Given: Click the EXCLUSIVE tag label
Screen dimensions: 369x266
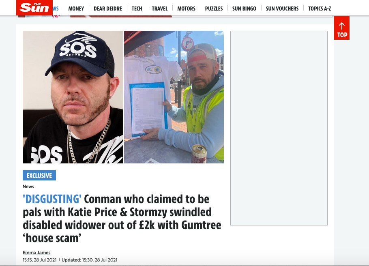Looking at the screenshot, I should (39, 175).
